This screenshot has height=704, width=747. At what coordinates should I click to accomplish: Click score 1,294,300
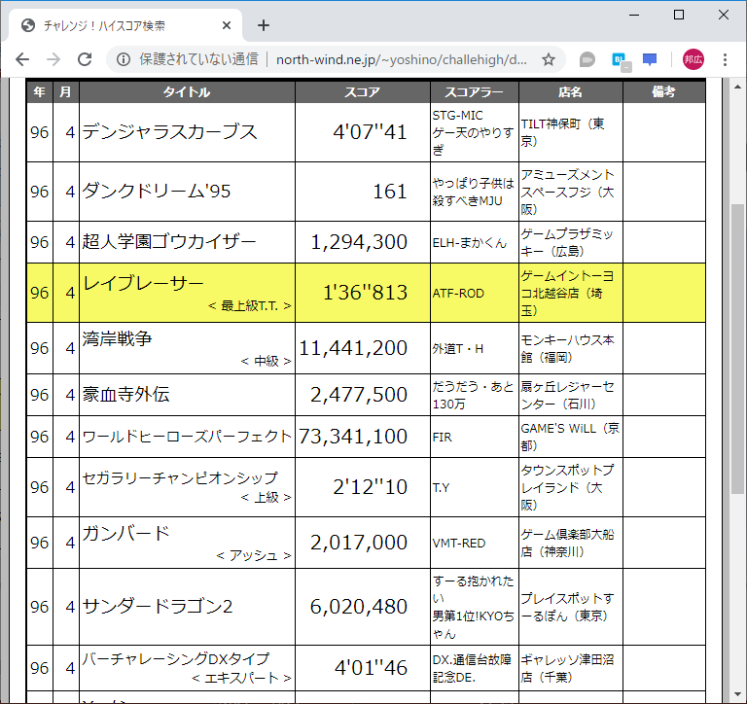click(x=359, y=242)
